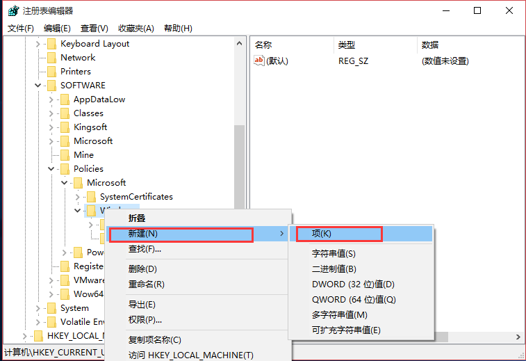Choose 重命名(R) in the context menu
Viewport: 526px width, 361px height.
198,284
